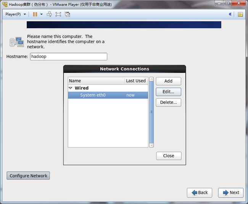
Task: Click the Delete... button
Action: coord(168,102)
